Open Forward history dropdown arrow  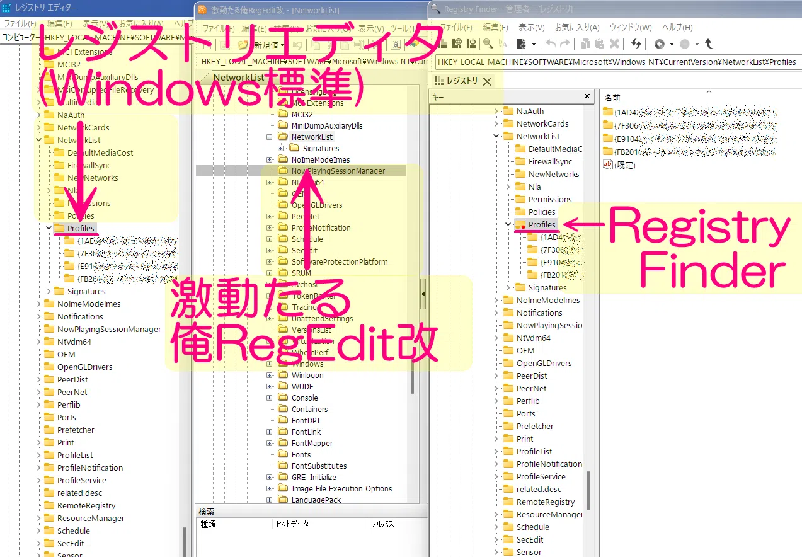coord(697,43)
